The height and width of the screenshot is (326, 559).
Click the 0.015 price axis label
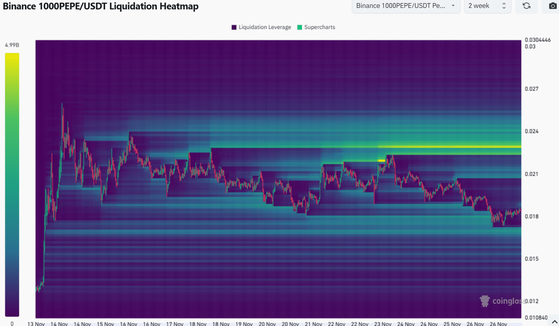click(531, 259)
